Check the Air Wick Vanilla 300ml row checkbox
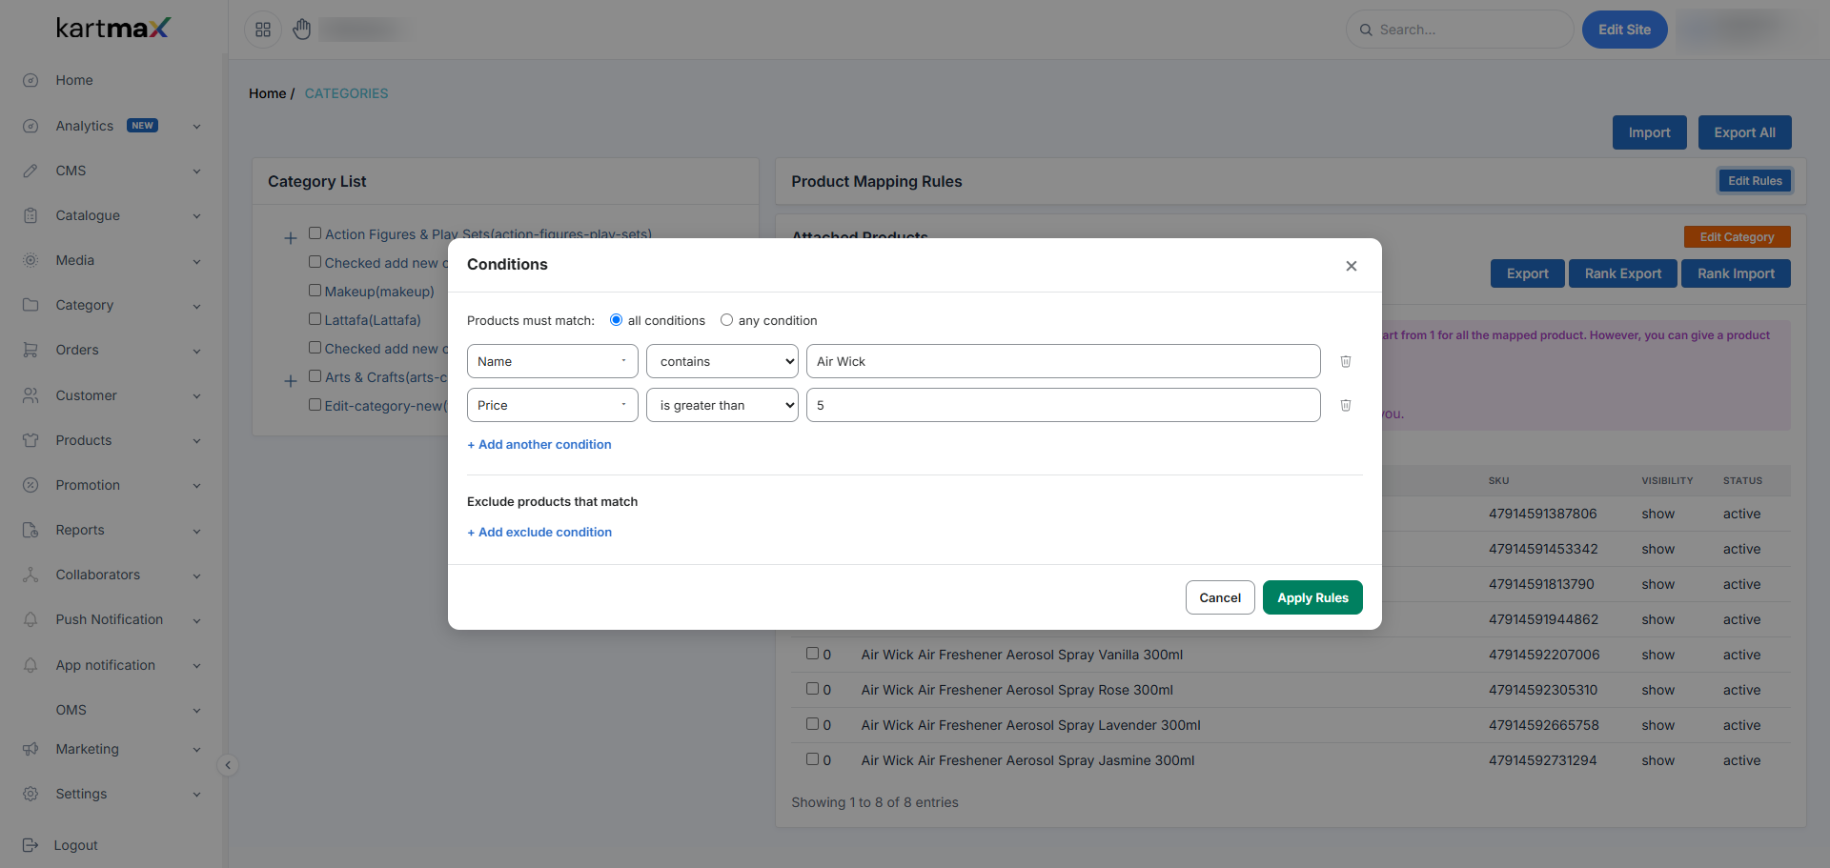The image size is (1830, 868). pos(813,654)
